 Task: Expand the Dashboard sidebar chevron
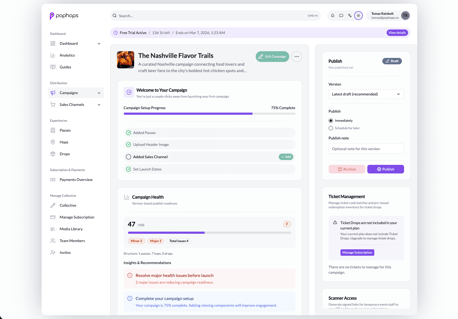(x=99, y=43)
